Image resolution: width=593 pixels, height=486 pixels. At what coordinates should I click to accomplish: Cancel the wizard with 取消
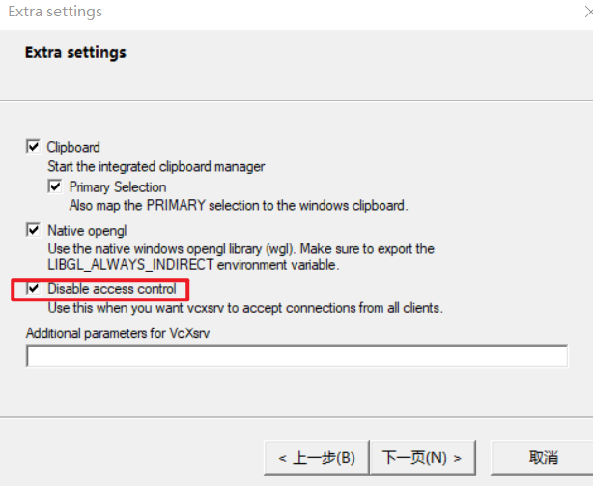[x=543, y=458]
